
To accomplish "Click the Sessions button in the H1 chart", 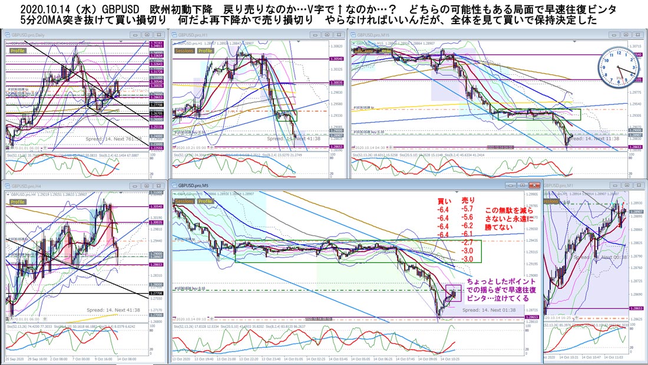I will [x=184, y=51].
